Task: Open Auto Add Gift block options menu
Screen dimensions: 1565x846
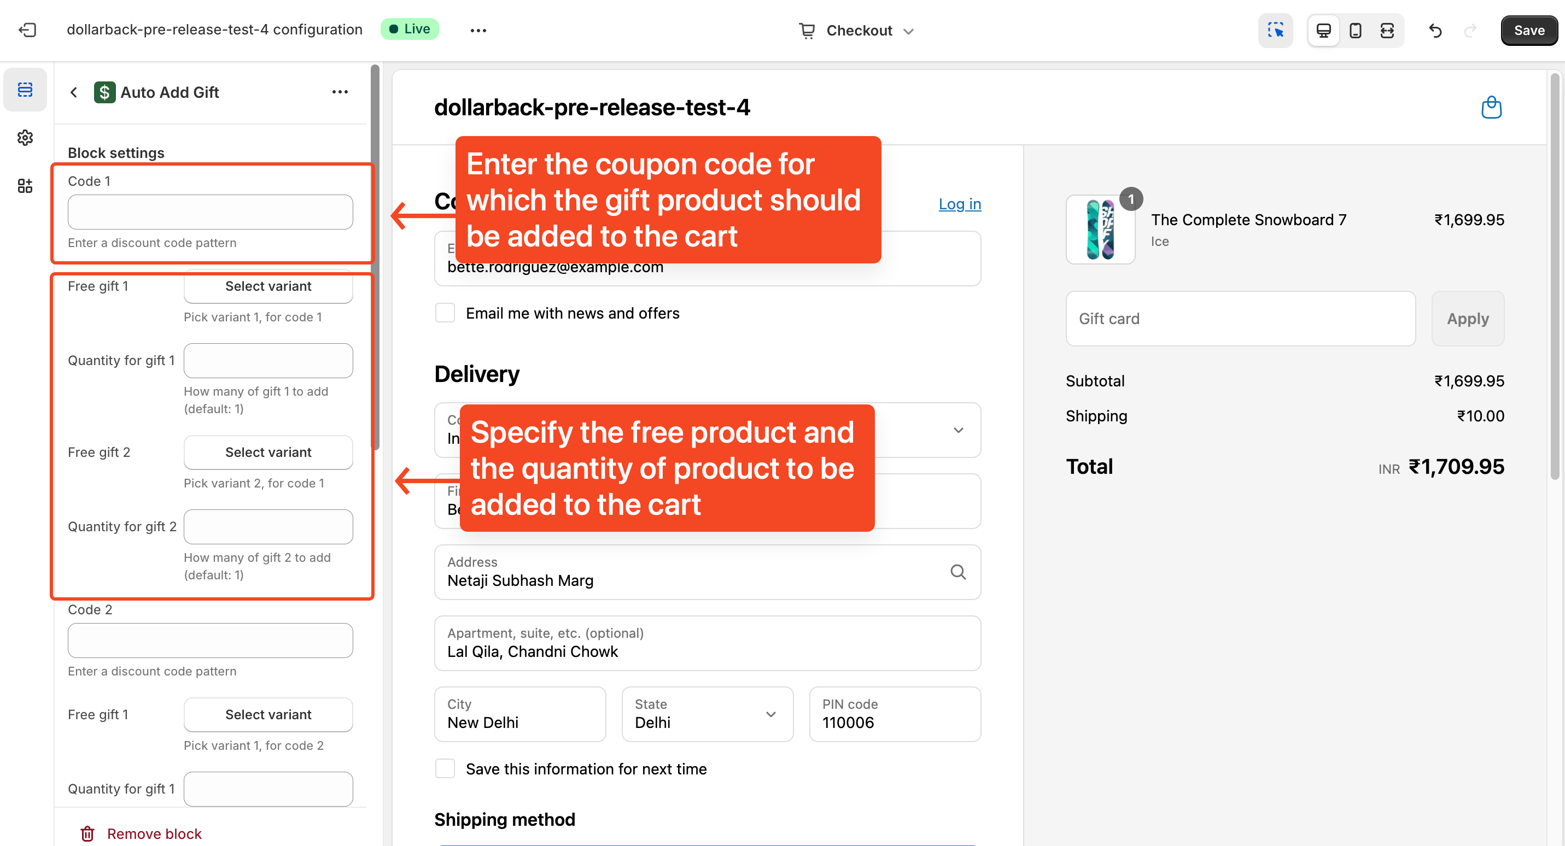Action: coord(340,92)
